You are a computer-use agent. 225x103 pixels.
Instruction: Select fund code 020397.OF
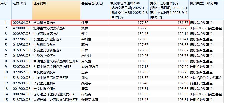22,34
